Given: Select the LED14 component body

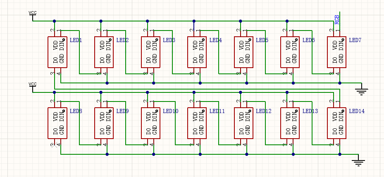Looking at the screenshot, I should [x=337, y=123].
